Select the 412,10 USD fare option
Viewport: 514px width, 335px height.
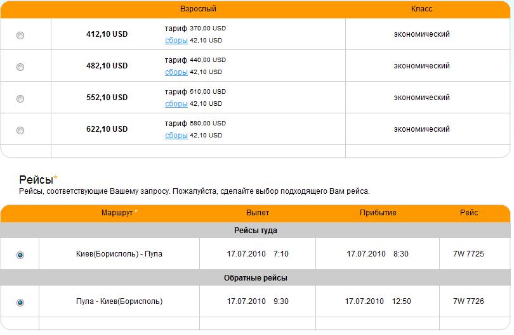(20, 35)
